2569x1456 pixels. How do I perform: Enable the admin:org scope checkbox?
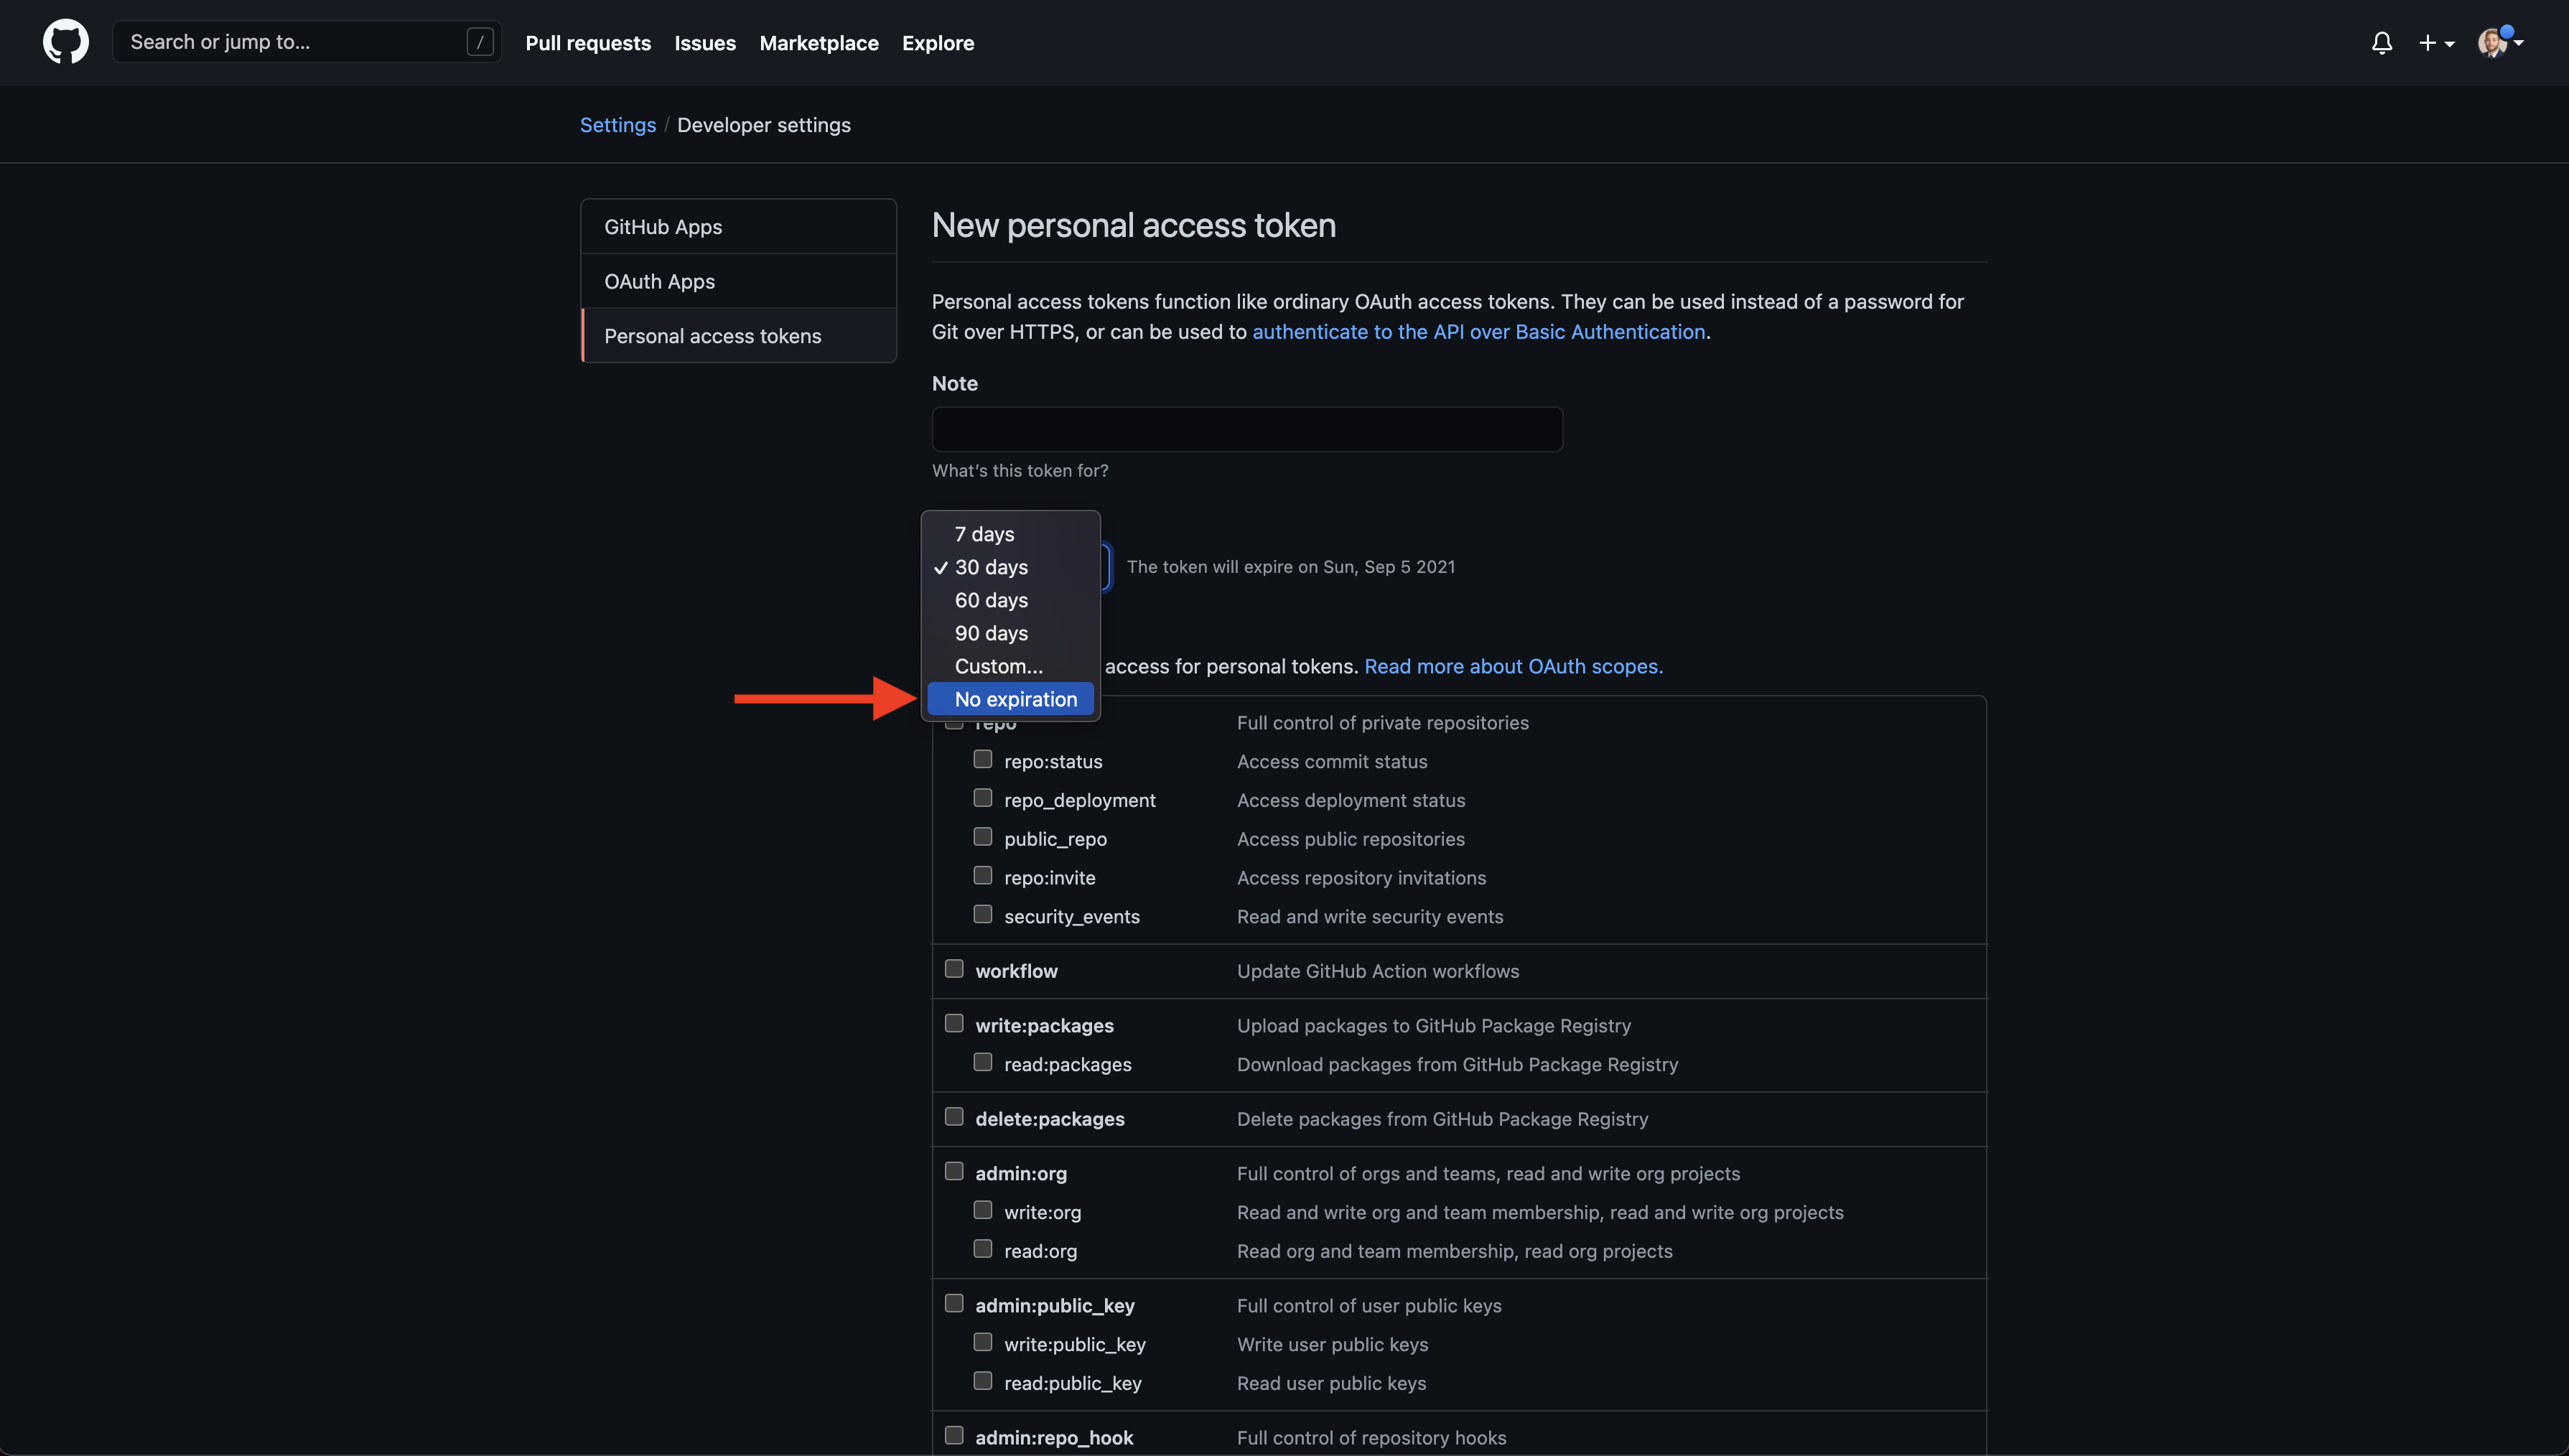[954, 1172]
